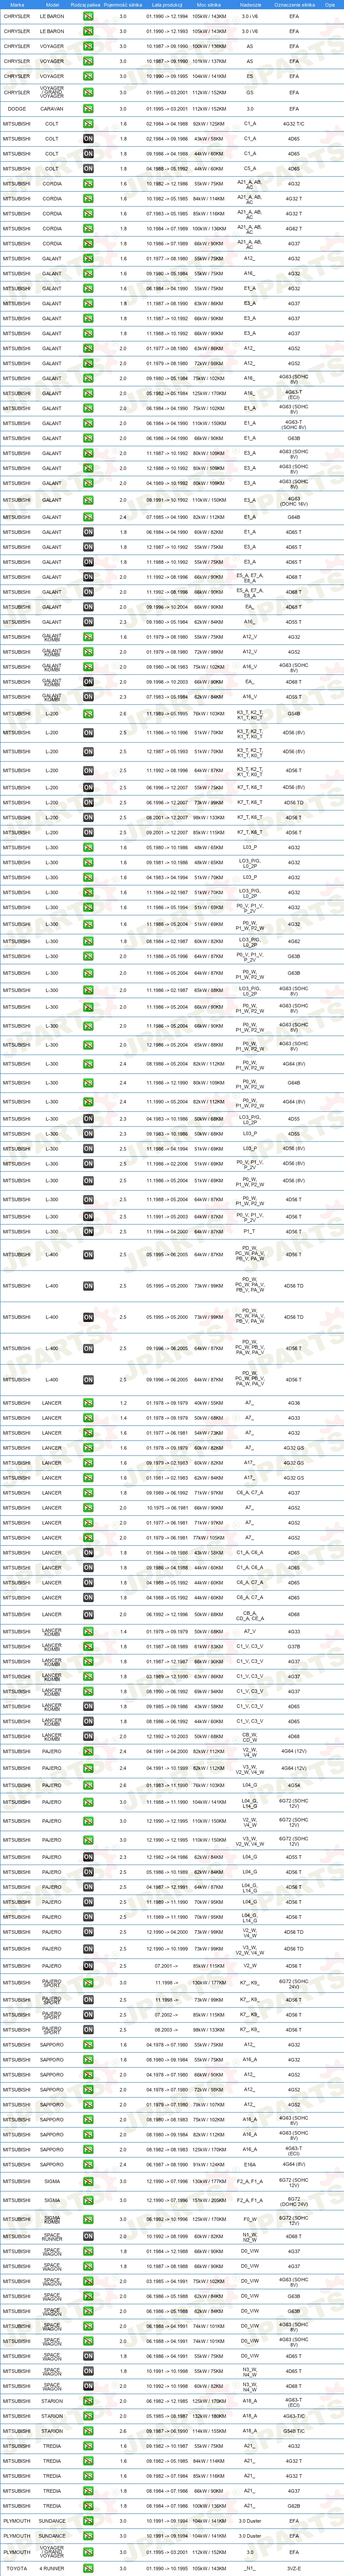Viewport: 344px width, 2576px height.
Task: Click the petrol icon in the Sapporo E16A row
Action: 88,2165
